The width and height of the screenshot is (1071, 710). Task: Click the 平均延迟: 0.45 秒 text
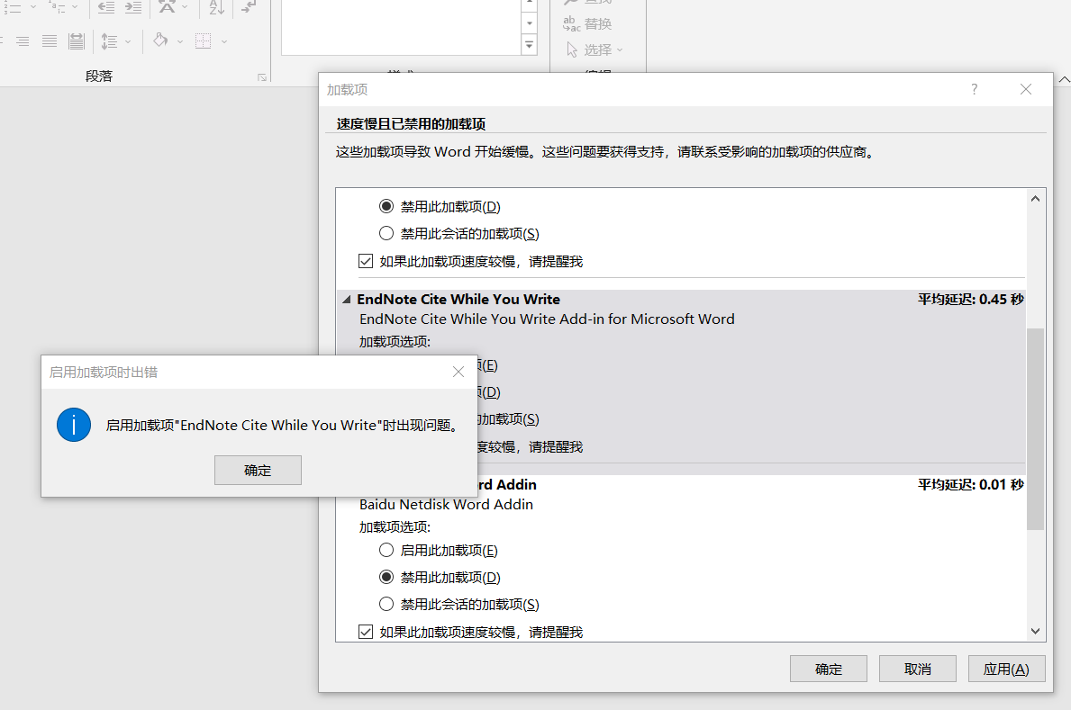coord(971,299)
